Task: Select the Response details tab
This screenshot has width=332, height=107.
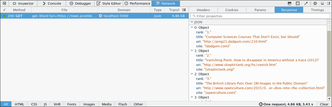Action: pyautogui.click(x=289, y=10)
